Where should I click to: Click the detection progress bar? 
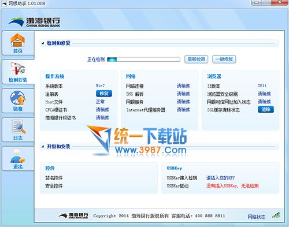[143, 59]
